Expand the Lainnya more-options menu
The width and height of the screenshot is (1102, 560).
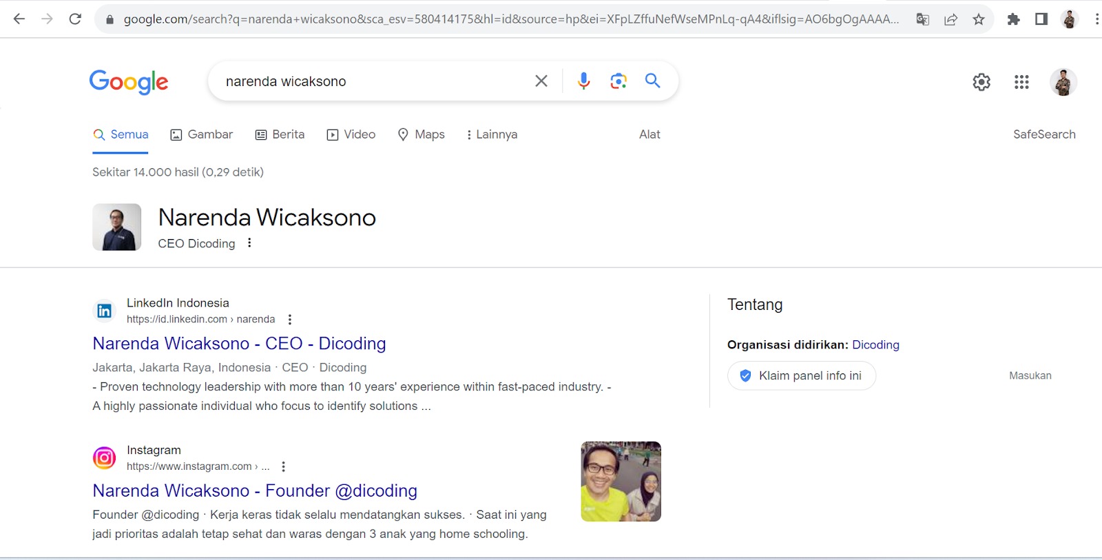click(492, 134)
